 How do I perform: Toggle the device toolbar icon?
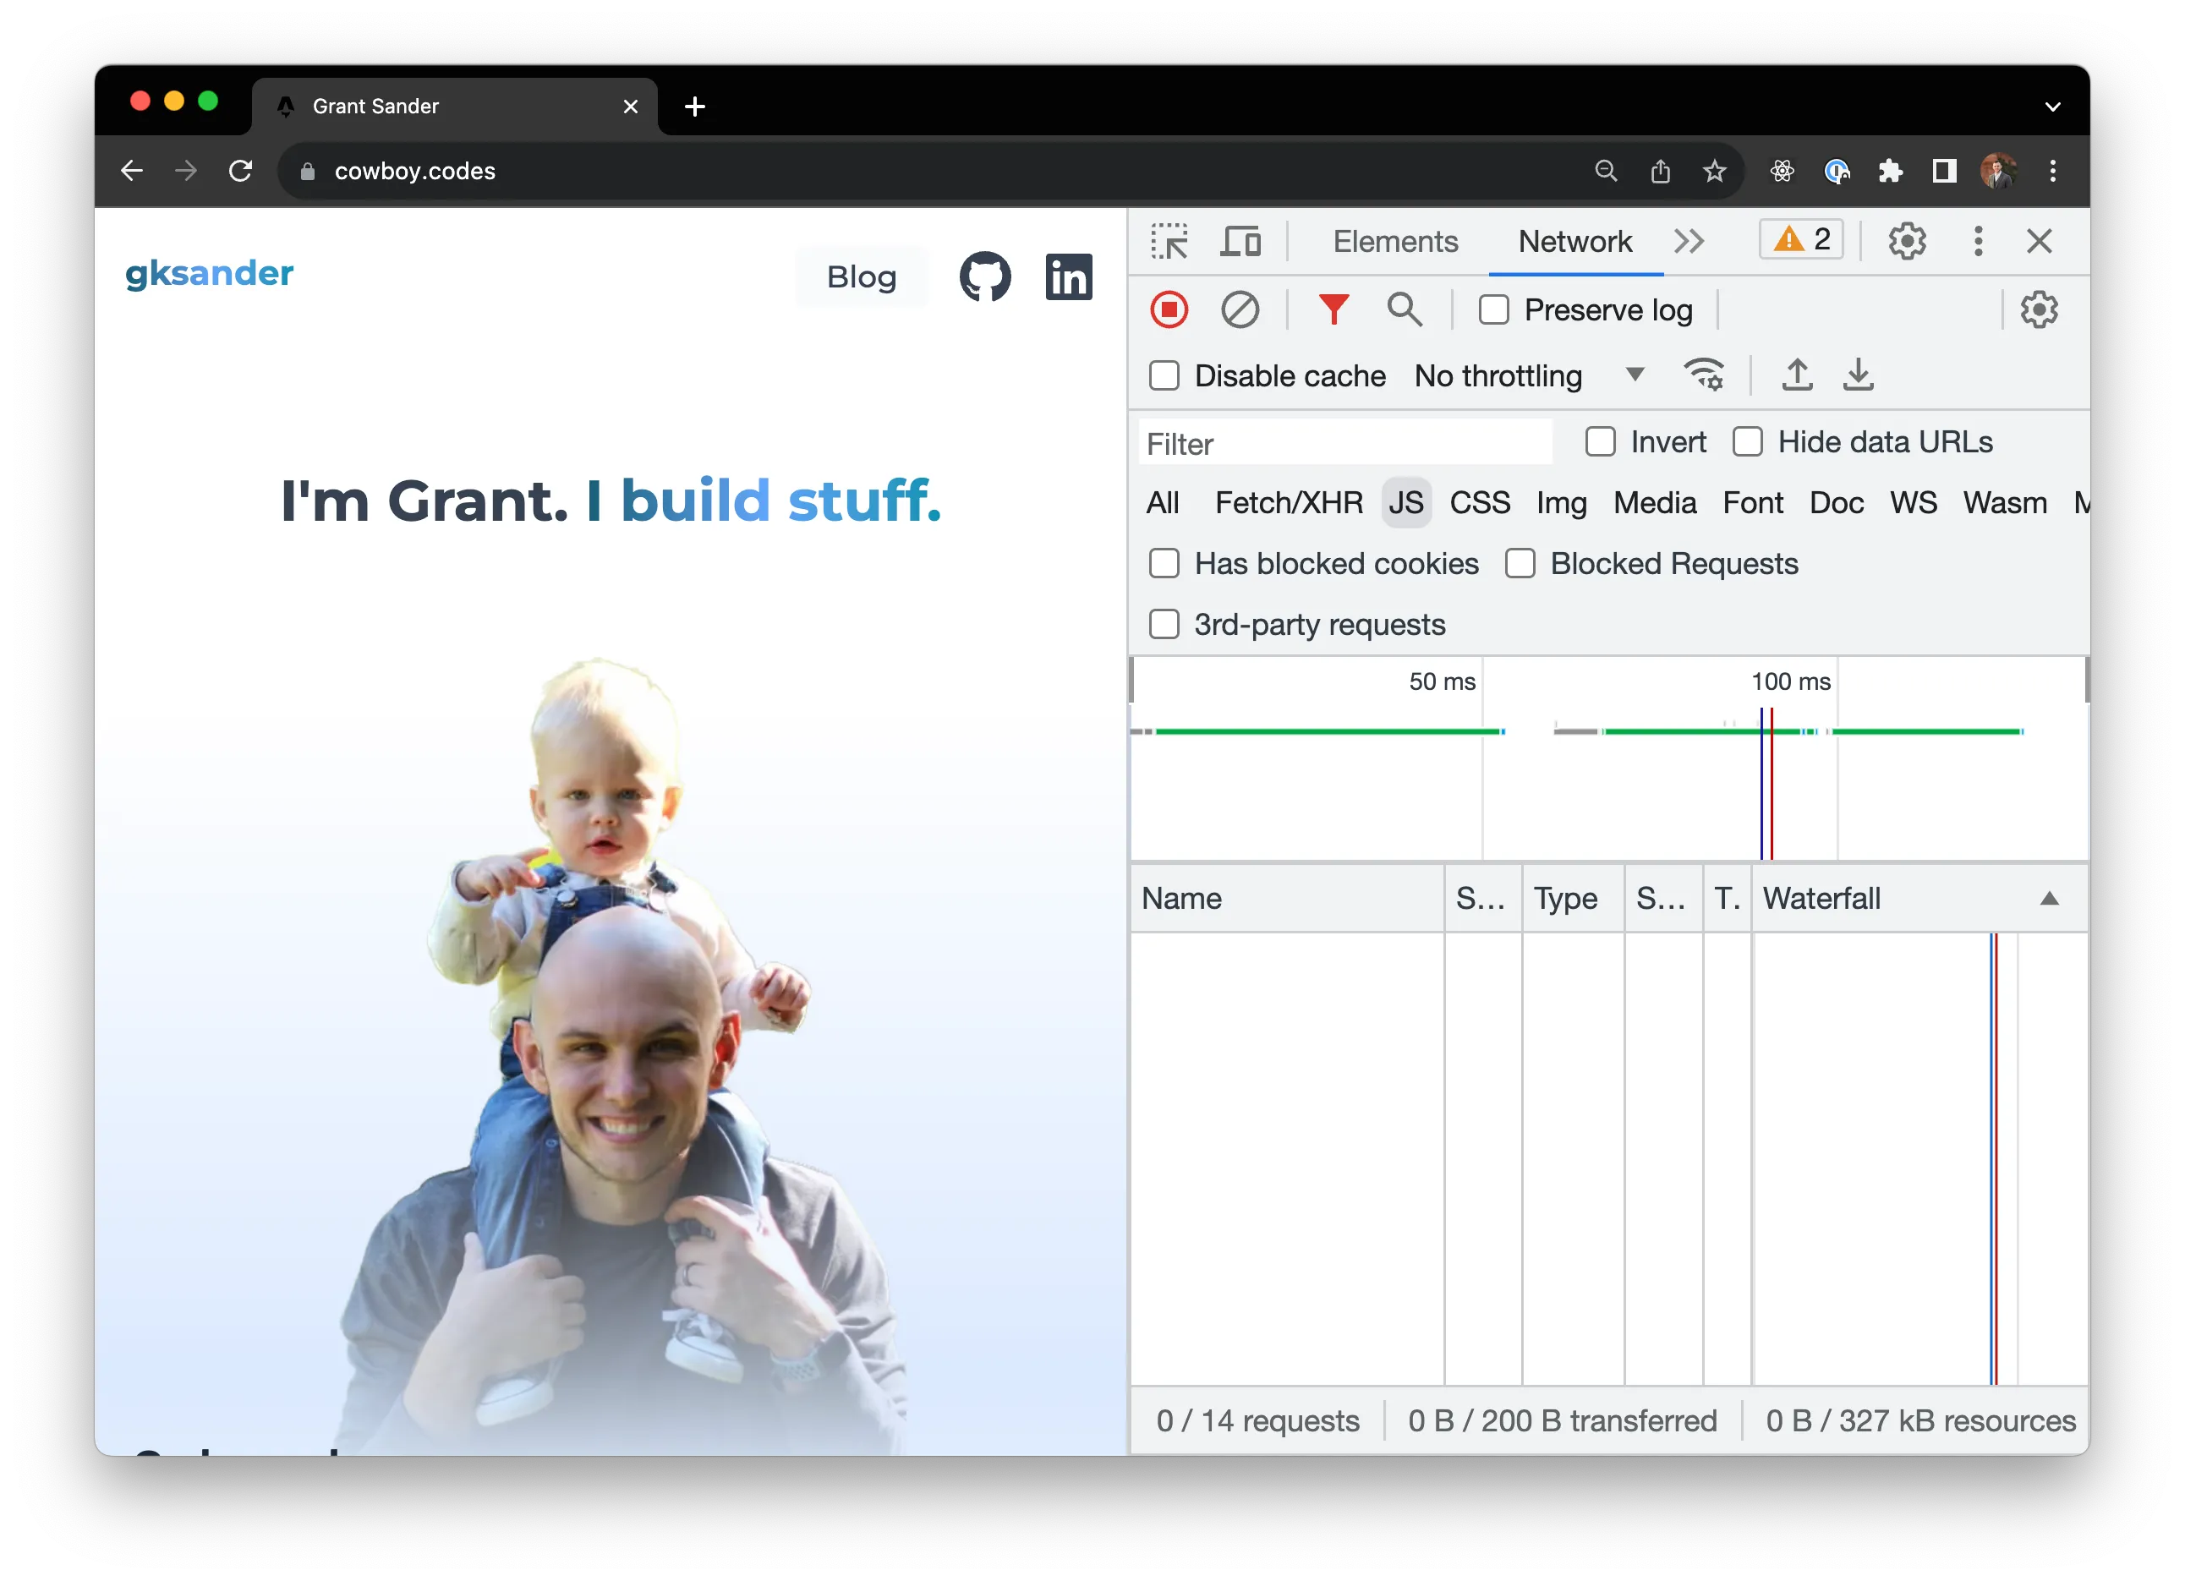click(1240, 241)
